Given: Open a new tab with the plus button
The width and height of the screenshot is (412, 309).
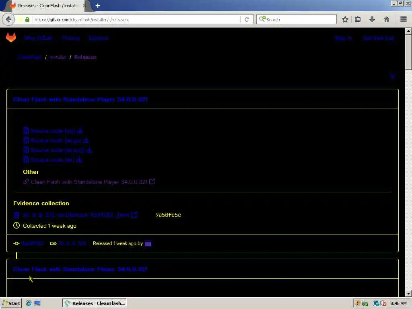Looking at the screenshot, I should click(98, 6).
